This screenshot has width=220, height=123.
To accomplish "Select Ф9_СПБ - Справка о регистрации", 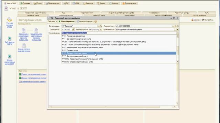I will (119, 62).
